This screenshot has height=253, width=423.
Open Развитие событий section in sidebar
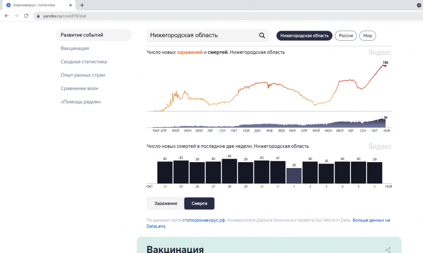94,35
